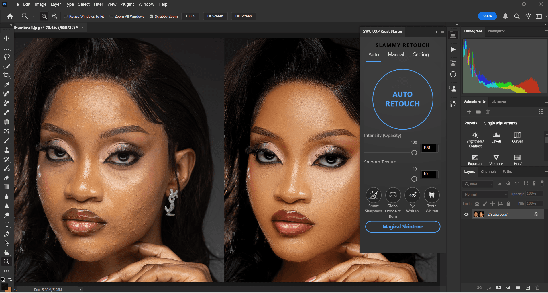Create a new layer icon

(528, 288)
